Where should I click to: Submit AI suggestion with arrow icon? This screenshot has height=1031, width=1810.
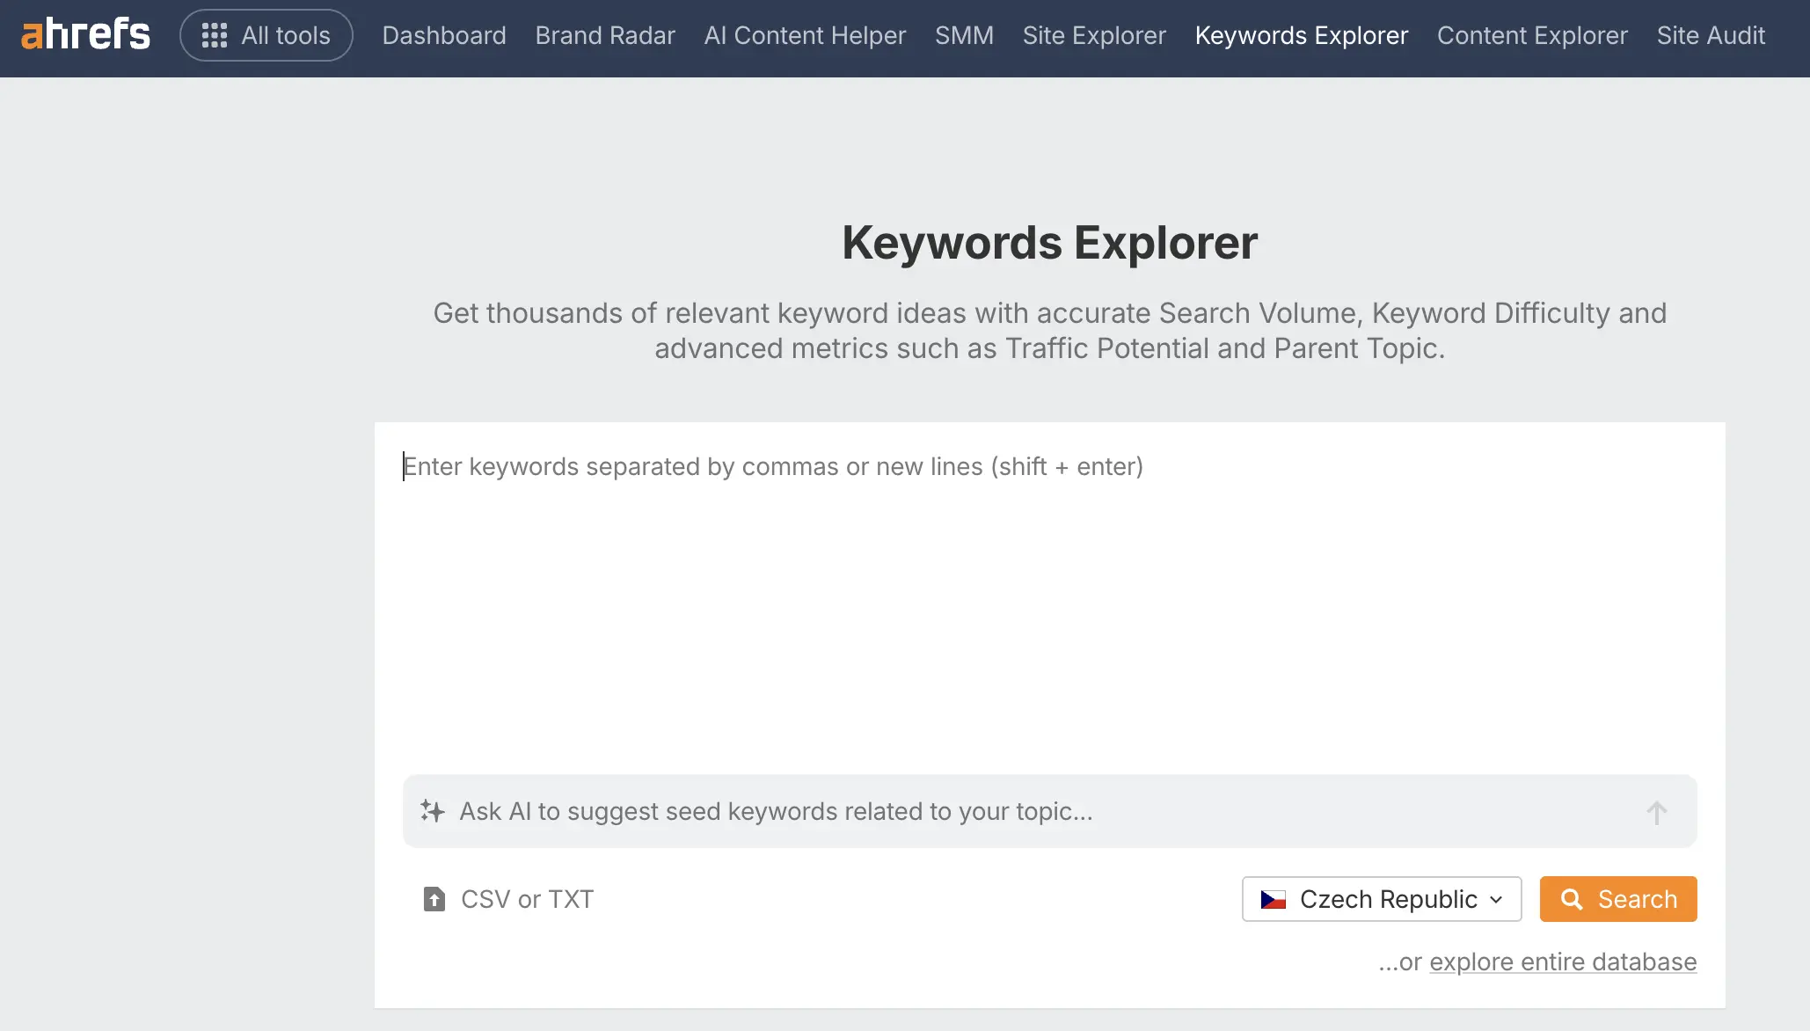click(x=1656, y=812)
